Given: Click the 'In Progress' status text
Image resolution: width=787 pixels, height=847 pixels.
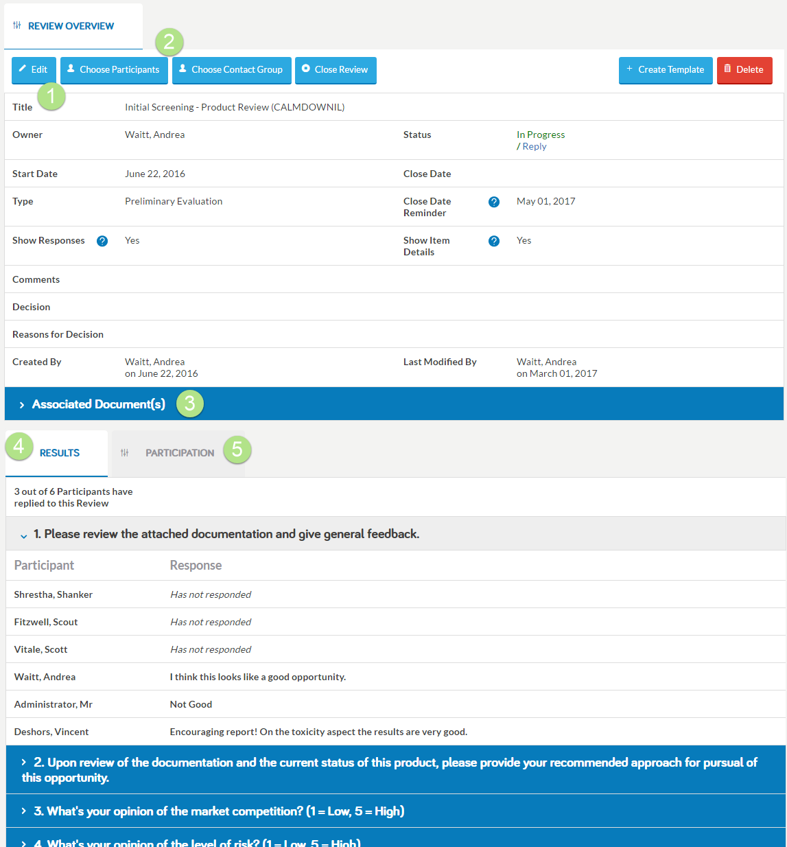Looking at the screenshot, I should coord(541,135).
